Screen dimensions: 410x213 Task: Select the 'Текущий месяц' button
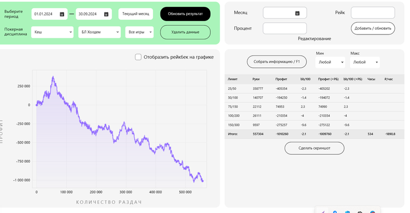click(x=135, y=14)
